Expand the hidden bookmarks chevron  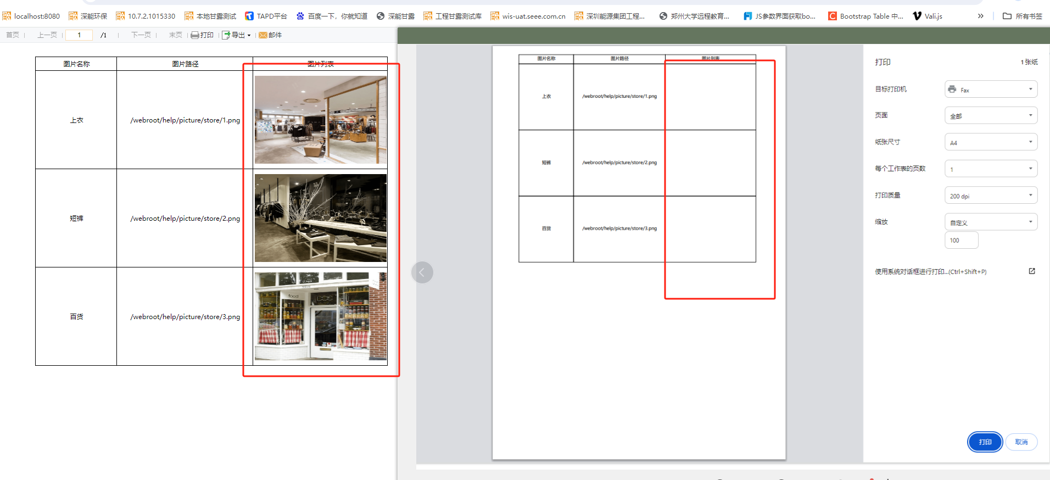click(981, 16)
